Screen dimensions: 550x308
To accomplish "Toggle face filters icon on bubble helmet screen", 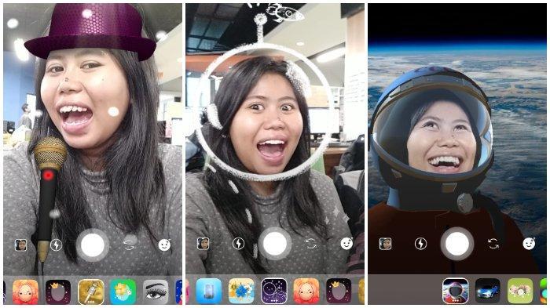I will point(346,244).
